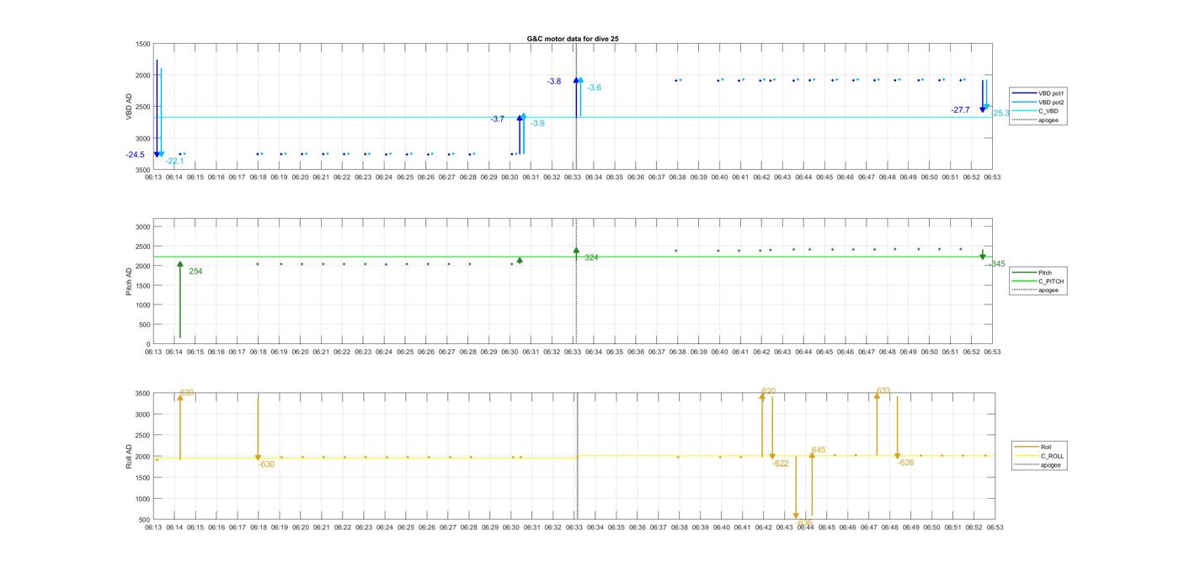Click the "-22.1" VBD data label
This screenshot has height=583, width=1179.
174,161
